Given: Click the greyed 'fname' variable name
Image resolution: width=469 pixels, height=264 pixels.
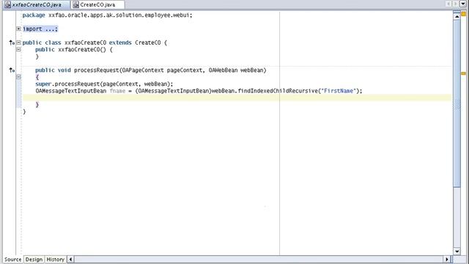Looking at the screenshot, I should click(117, 91).
